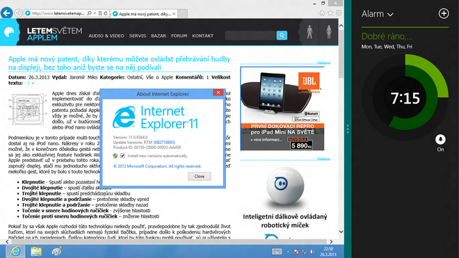
Task: Click the text size minus link
Action: coord(26,83)
